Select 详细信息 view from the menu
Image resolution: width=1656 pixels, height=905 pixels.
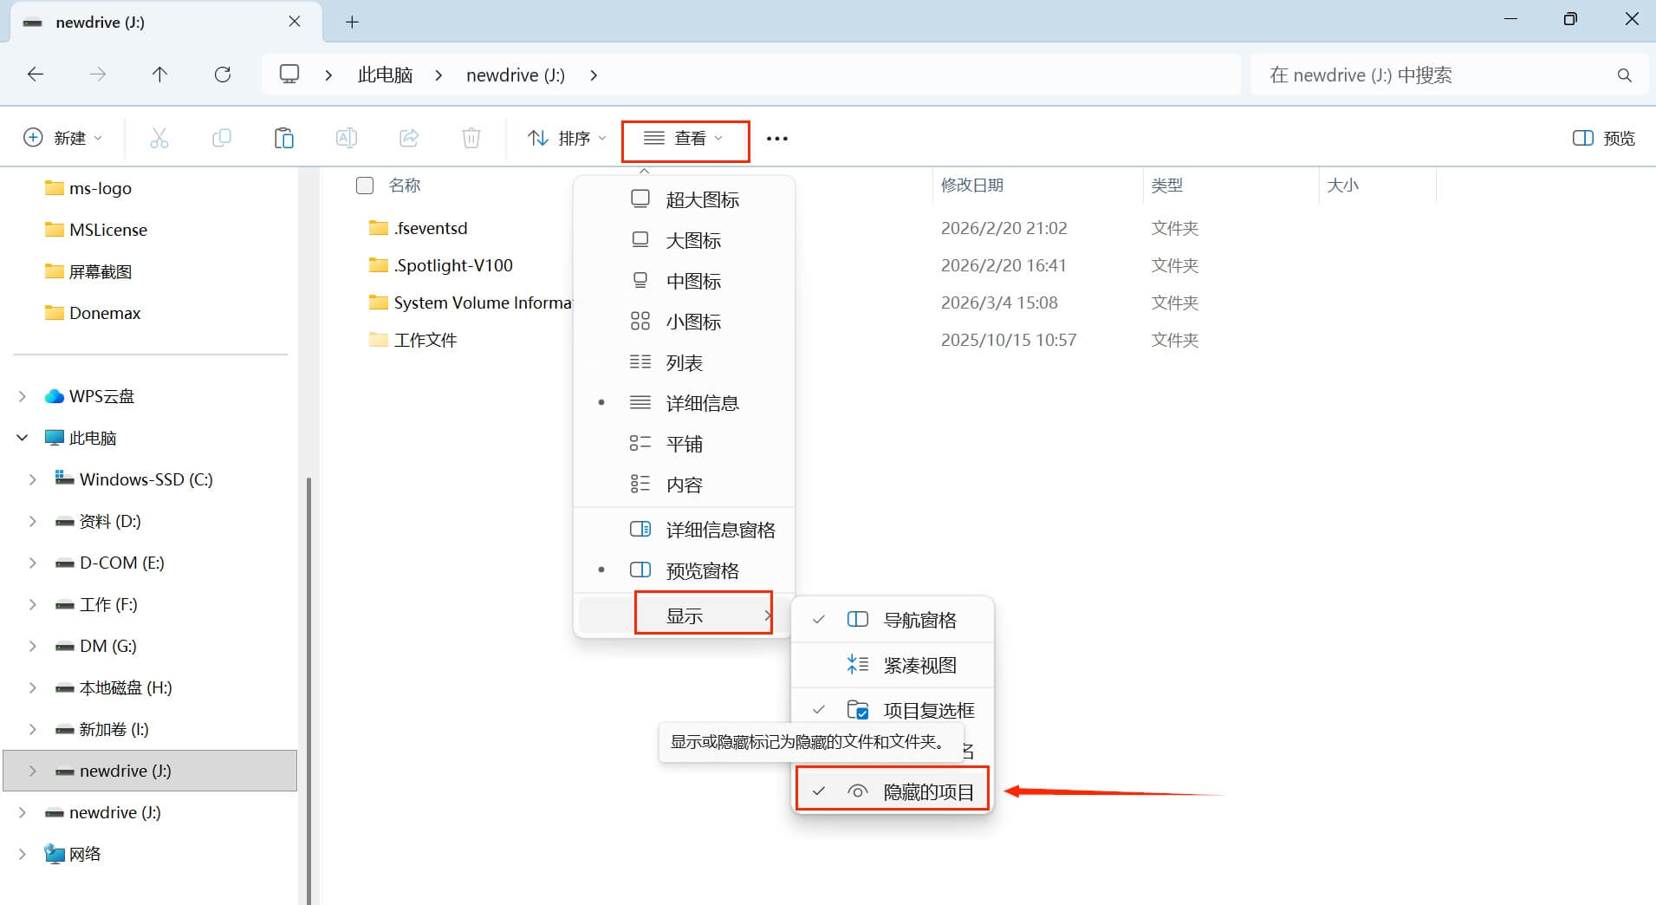[702, 402]
